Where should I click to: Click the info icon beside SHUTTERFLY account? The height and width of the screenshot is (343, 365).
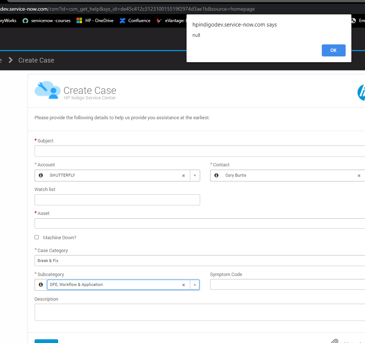pyautogui.click(x=41, y=176)
